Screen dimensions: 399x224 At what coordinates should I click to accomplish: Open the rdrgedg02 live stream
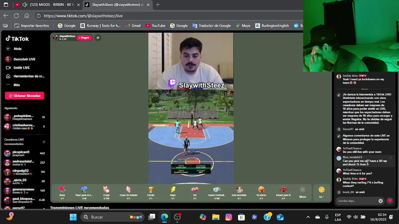pyautogui.click(x=25, y=172)
